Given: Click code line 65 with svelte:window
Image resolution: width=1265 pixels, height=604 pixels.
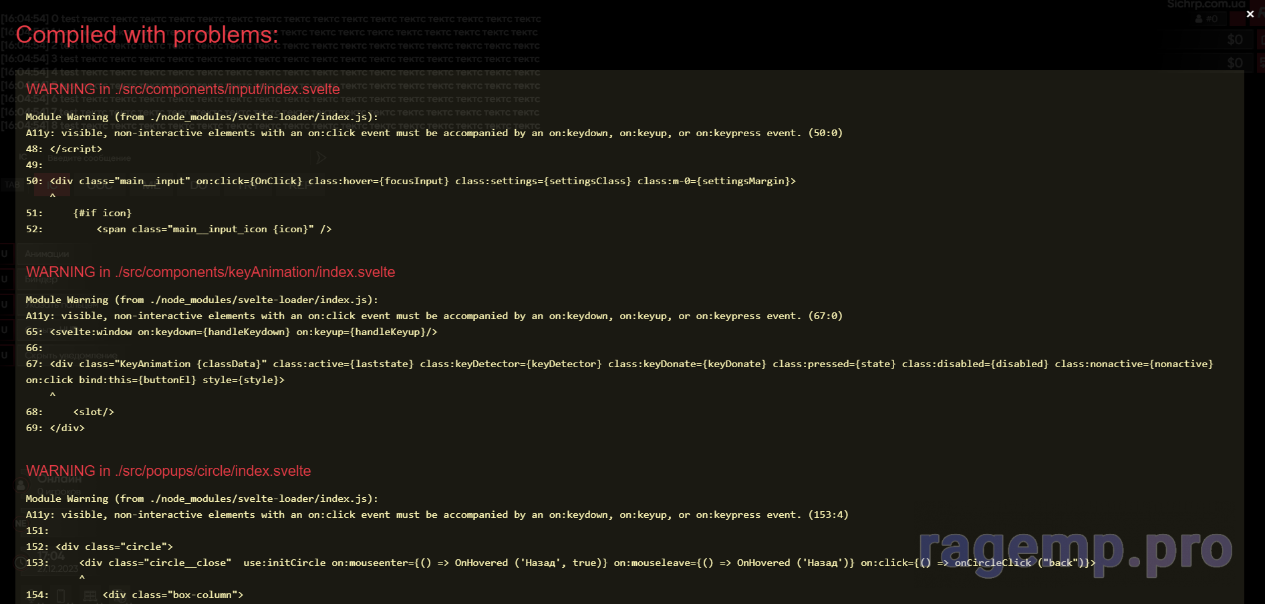Looking at the screenshot, I should [x=232, y=332].
